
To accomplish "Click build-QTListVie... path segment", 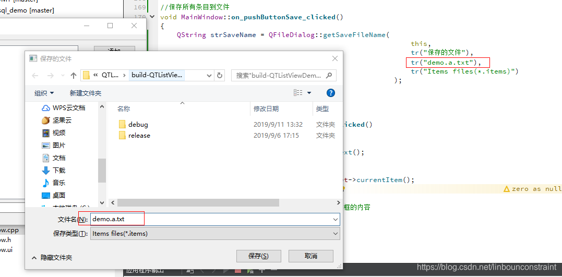I will [158, 75].
